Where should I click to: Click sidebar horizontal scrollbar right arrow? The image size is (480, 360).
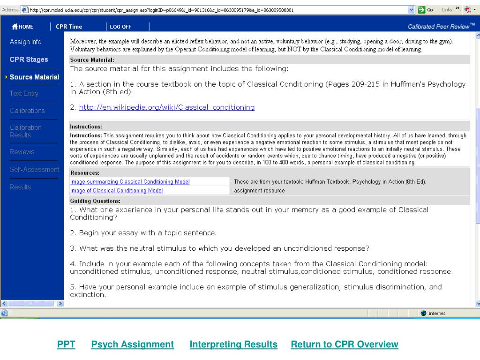tap(60, 304)
